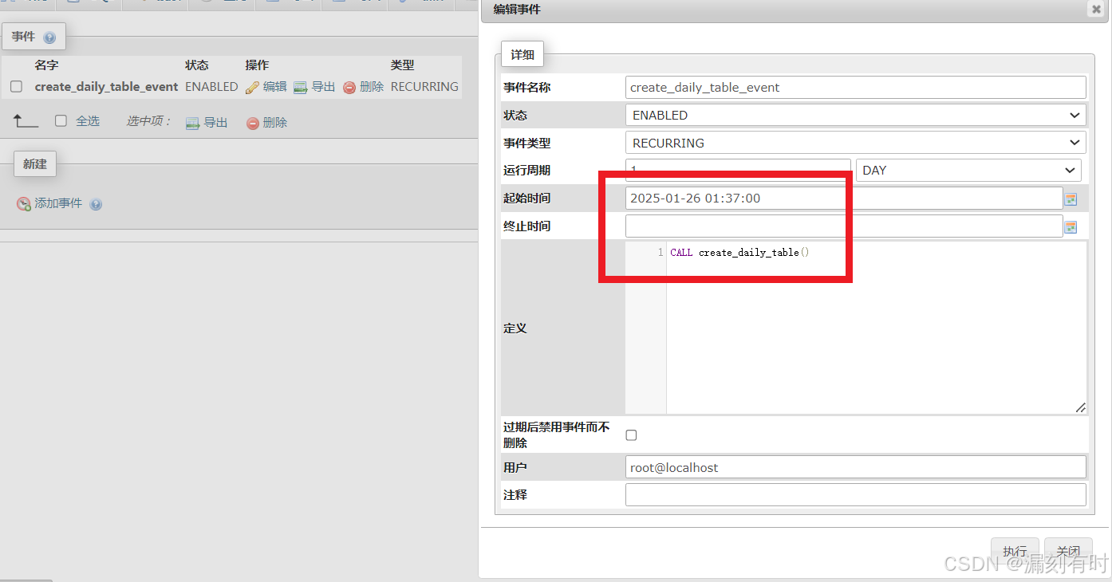The height and width of the screenshot is (582, 1112).
Task: Click the ENABLED status cell in the events table
Action: 211,87
